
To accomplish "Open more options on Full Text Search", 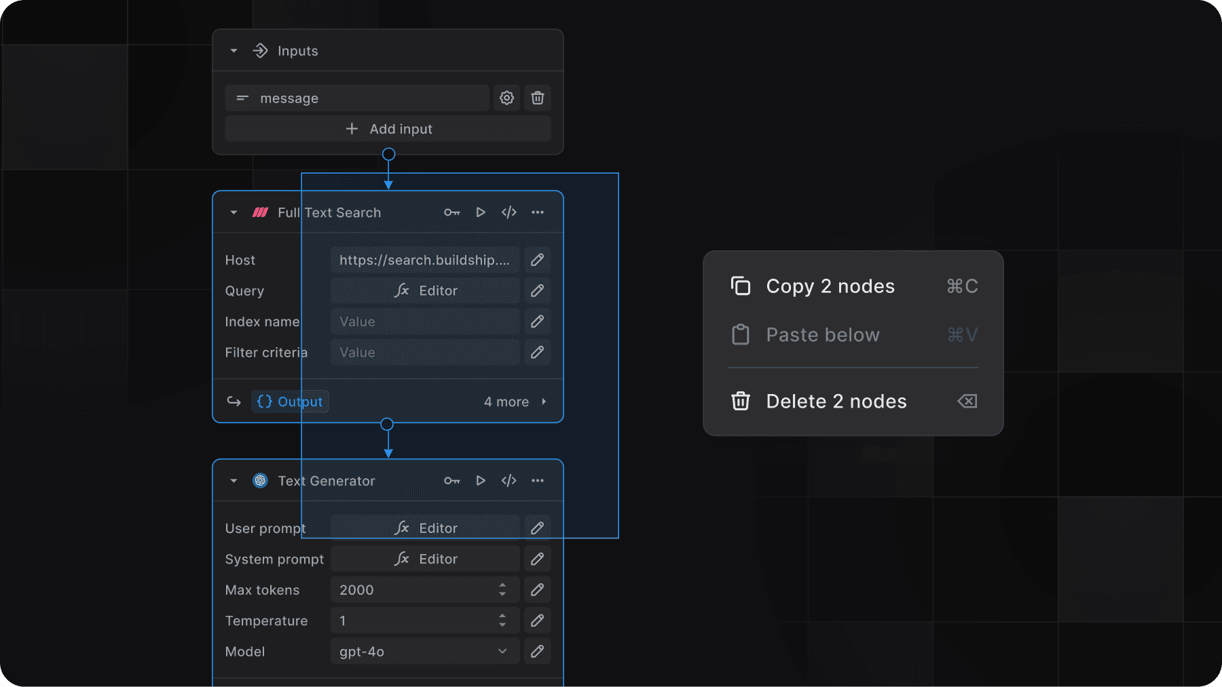I will (538, 212).
